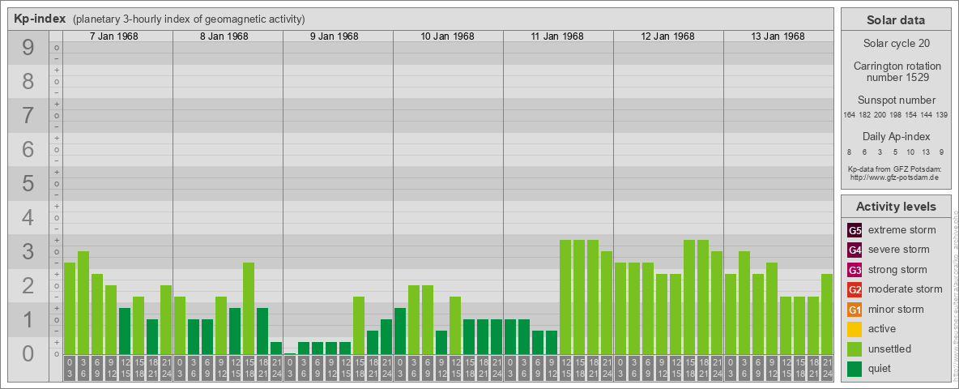Click the 12 Jan 18-21 hour bar

(703, 297)
